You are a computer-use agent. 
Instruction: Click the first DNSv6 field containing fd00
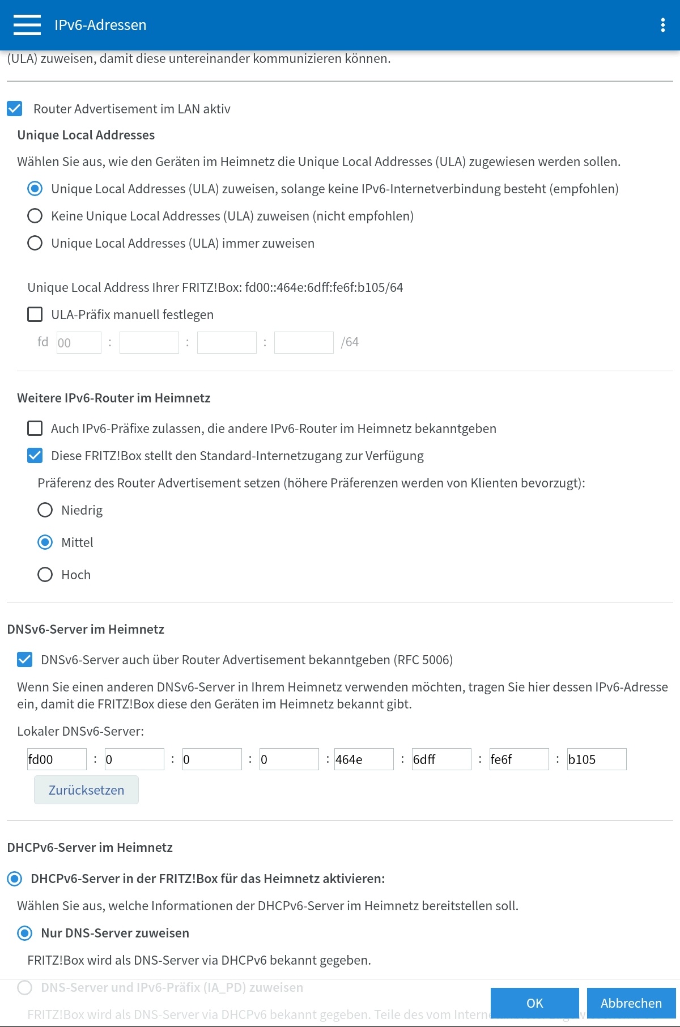coord(57,759)
